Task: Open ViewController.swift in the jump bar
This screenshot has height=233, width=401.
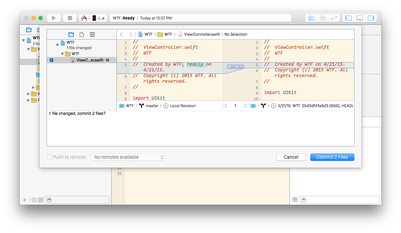Action: pyautogui.click(x=199, y=34)
